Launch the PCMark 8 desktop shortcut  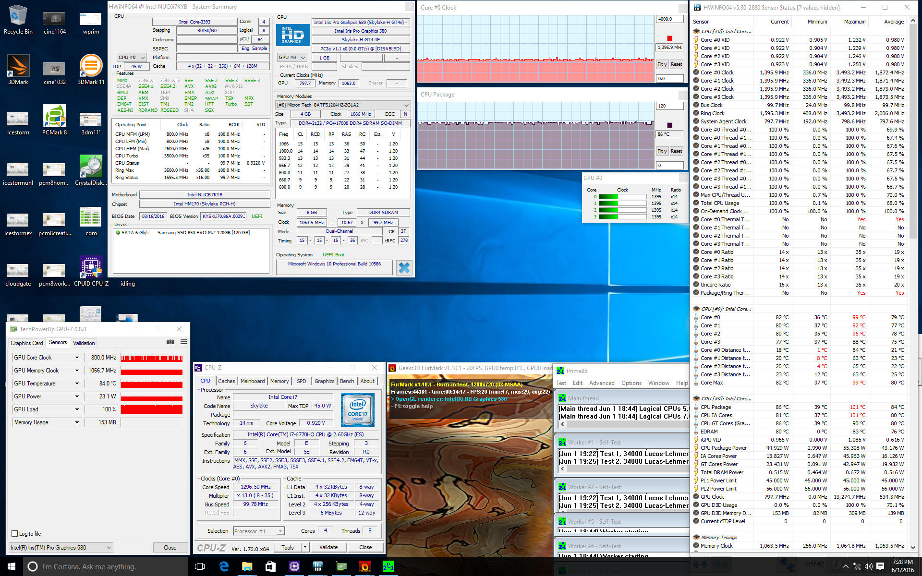pyautogui.click(x=54, y=120)
